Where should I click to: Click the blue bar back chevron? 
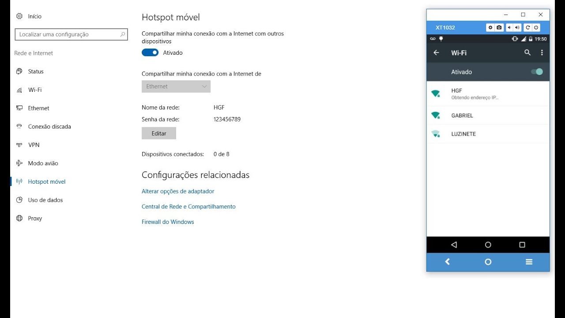[447, 261]
